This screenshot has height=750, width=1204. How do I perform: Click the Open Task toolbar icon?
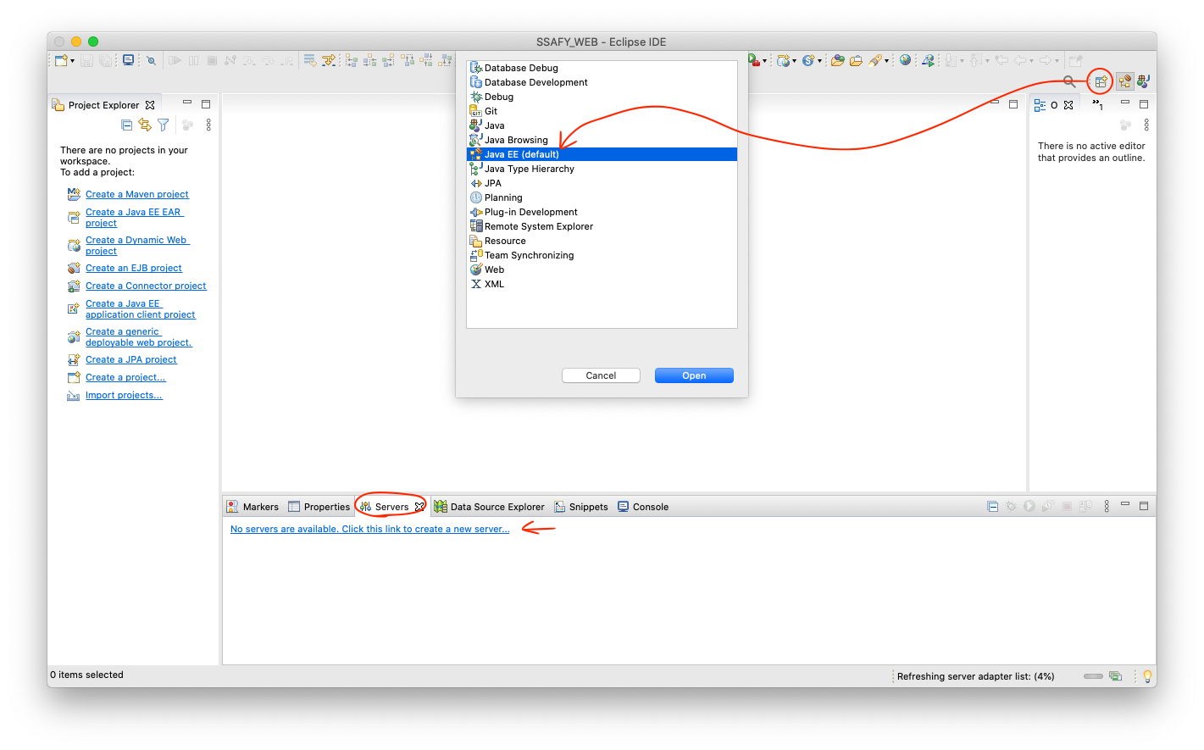tap(857, 60)
